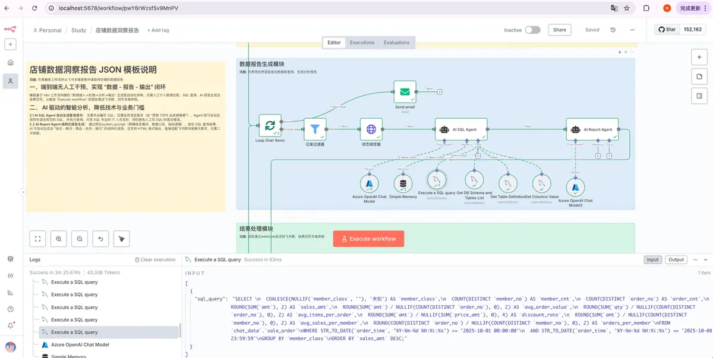The height and width of the screenshot is (358, 713).
Task: Go to the Overview home icon
Action: tap(10, 62)
